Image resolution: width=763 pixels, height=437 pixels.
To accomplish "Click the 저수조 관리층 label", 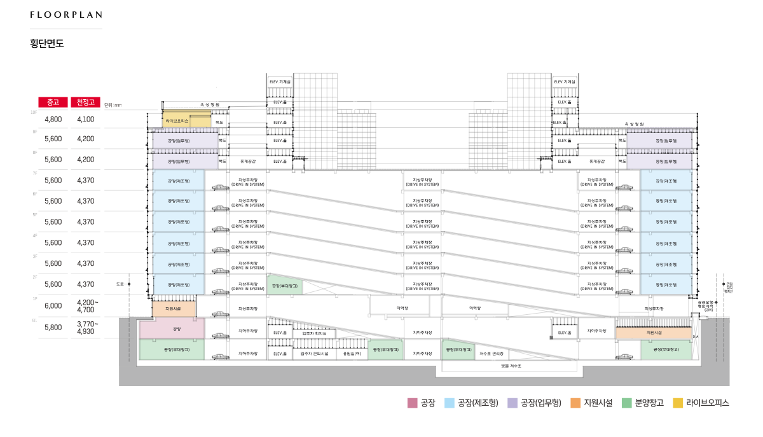I will coord(491,354).
